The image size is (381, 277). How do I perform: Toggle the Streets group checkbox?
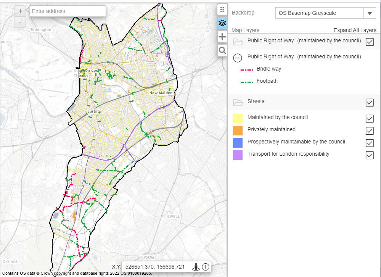coord(370,103)
